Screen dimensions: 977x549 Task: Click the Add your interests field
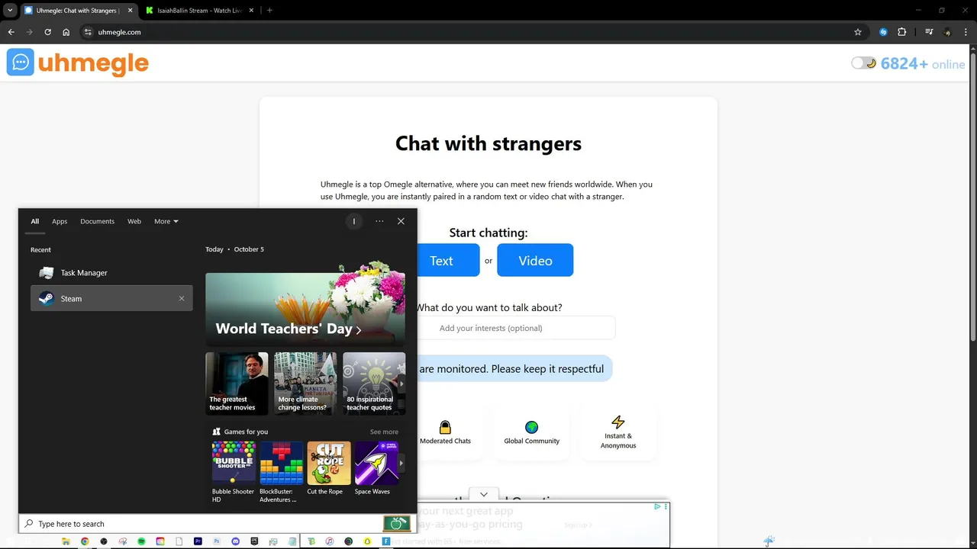click(x=516, y=328)
